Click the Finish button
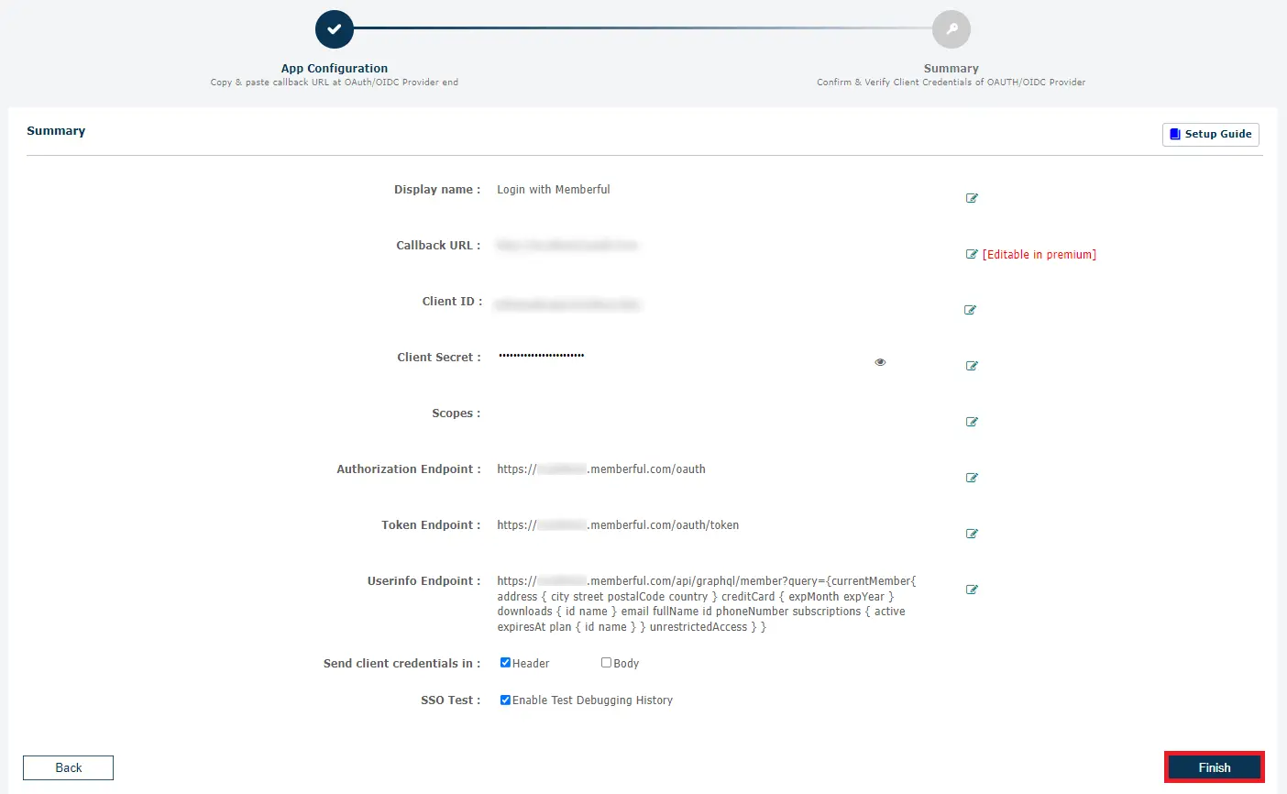 point(1215,767)
